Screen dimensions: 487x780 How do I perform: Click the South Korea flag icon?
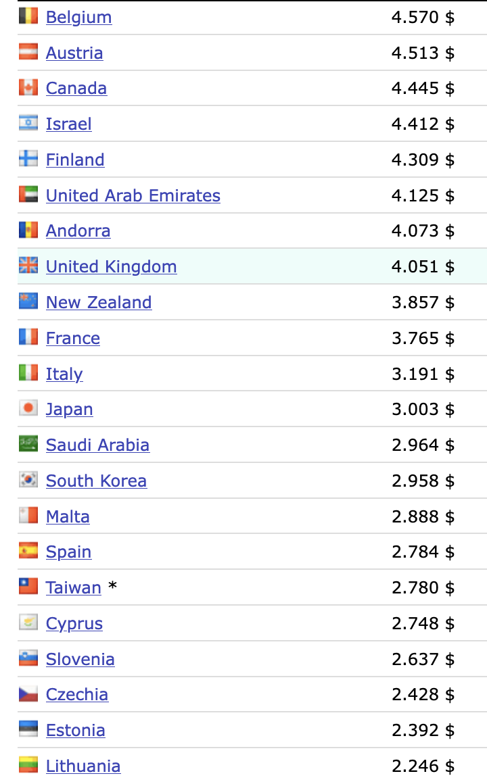pos(28,481)
